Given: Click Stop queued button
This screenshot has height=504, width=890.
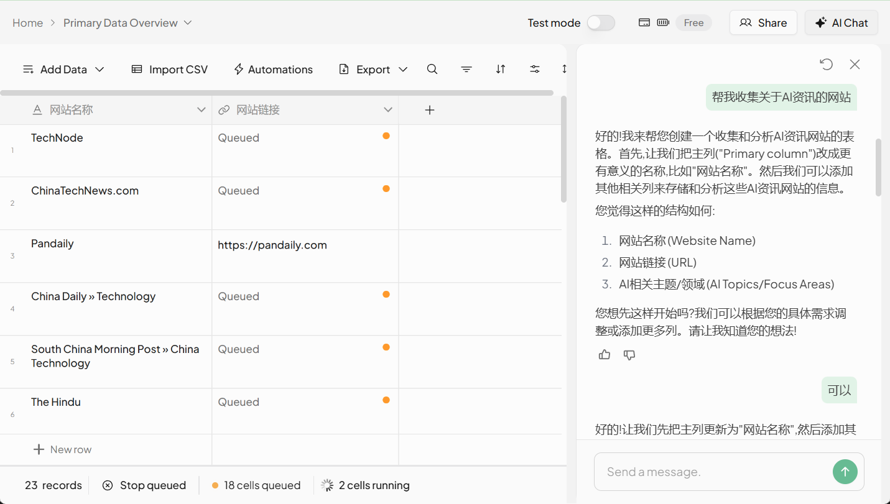Looking at the screenshot, I should pyautogui.click(x=144, y=485).
